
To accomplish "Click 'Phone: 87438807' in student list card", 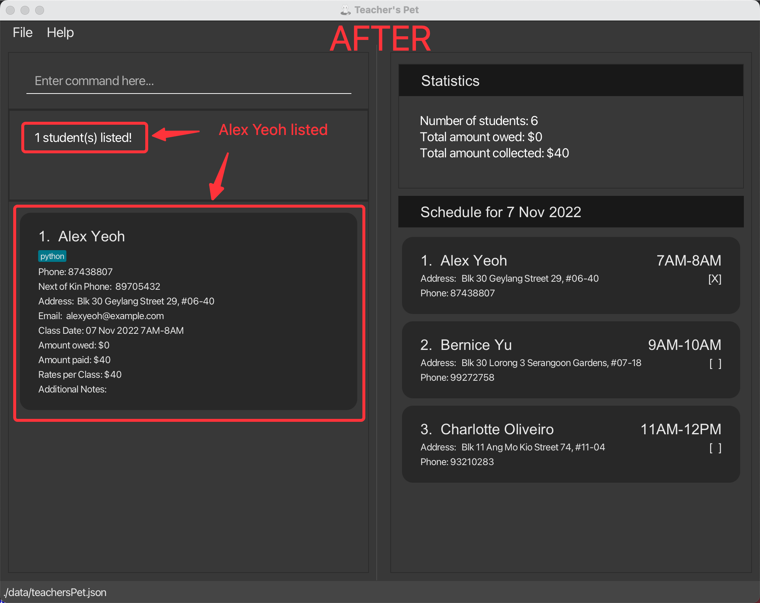I will pyautogui.click(x=76, y=272).
